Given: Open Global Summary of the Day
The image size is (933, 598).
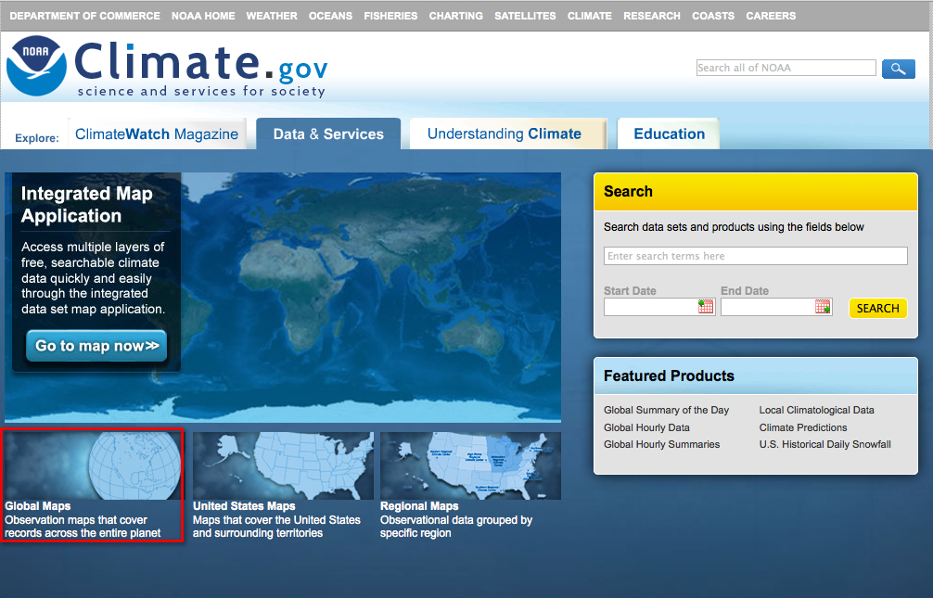Looking at the screenshot, I should click(x=666, y=410).
